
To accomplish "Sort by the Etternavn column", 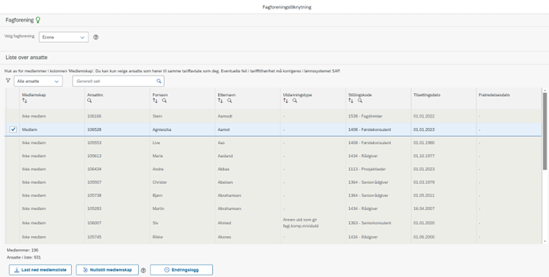I will 220,100.
